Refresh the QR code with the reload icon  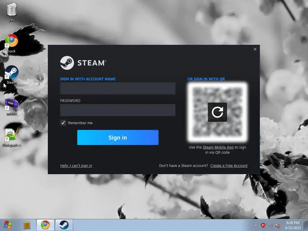click(217, 112)
